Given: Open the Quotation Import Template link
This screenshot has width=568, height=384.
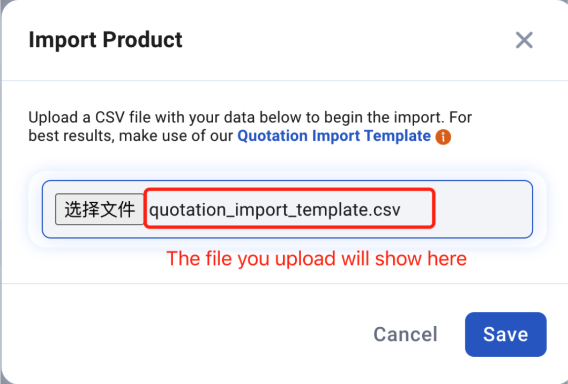Looking at the screenshot, I should 334,136.
